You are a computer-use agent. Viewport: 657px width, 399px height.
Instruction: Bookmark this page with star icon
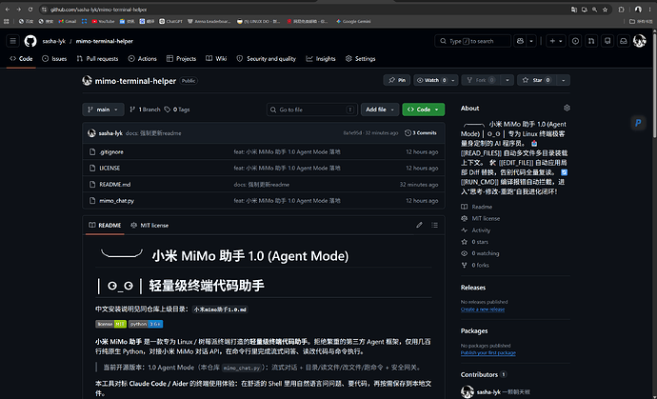point(605,10)
